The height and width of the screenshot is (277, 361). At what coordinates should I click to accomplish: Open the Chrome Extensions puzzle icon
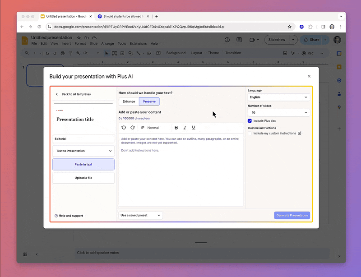click(310, 27)
